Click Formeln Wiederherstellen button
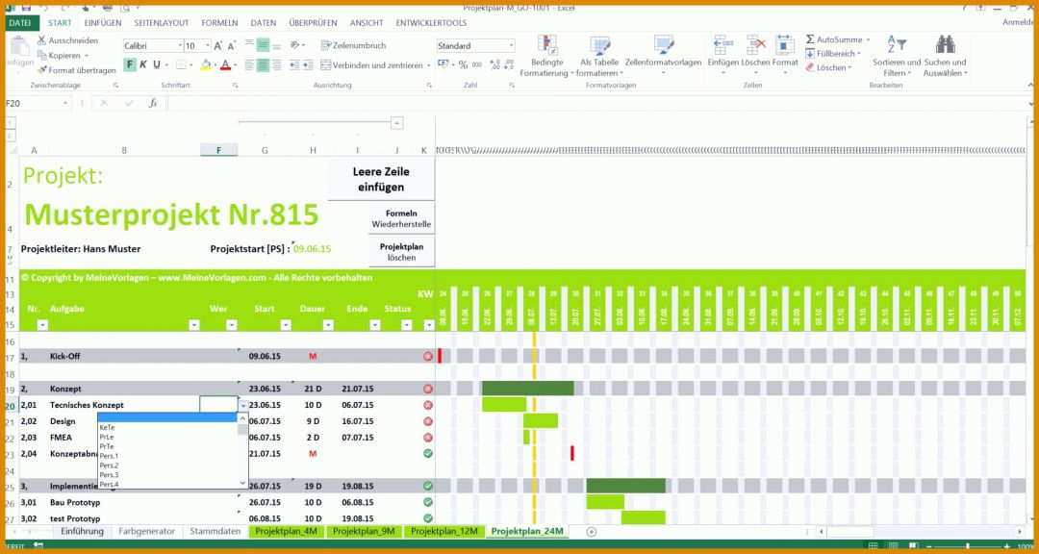The width and height of the screenshot is (1039, 554). (401, 218)
